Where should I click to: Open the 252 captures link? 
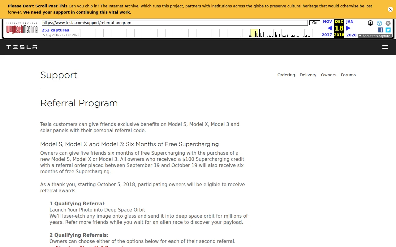(55, 30)
